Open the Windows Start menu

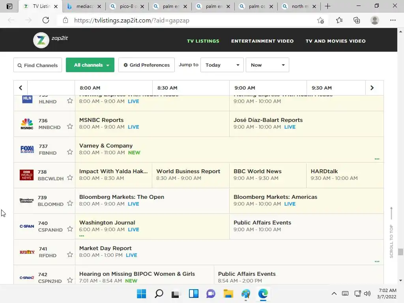click(142, 294)
